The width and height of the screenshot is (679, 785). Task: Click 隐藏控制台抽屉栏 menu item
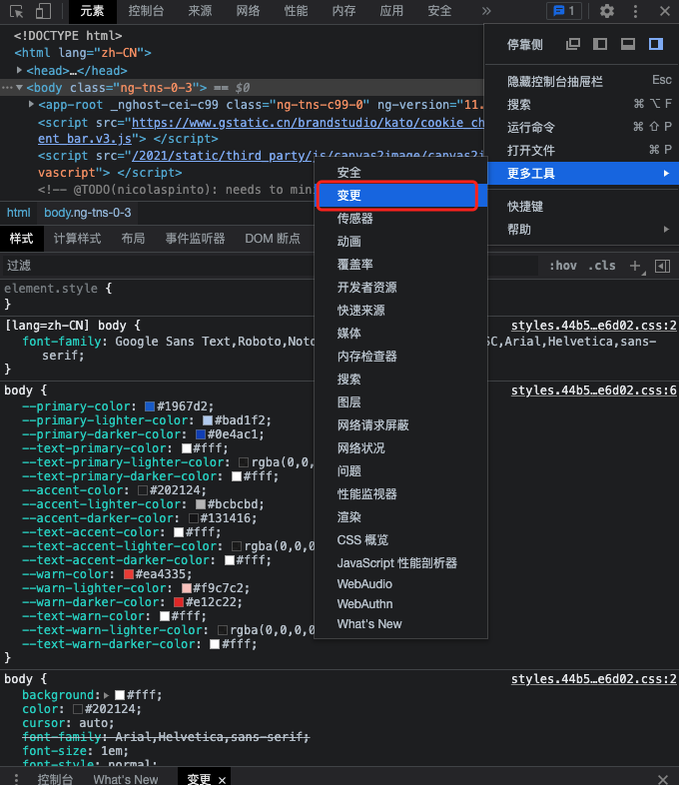coord(583,81)
